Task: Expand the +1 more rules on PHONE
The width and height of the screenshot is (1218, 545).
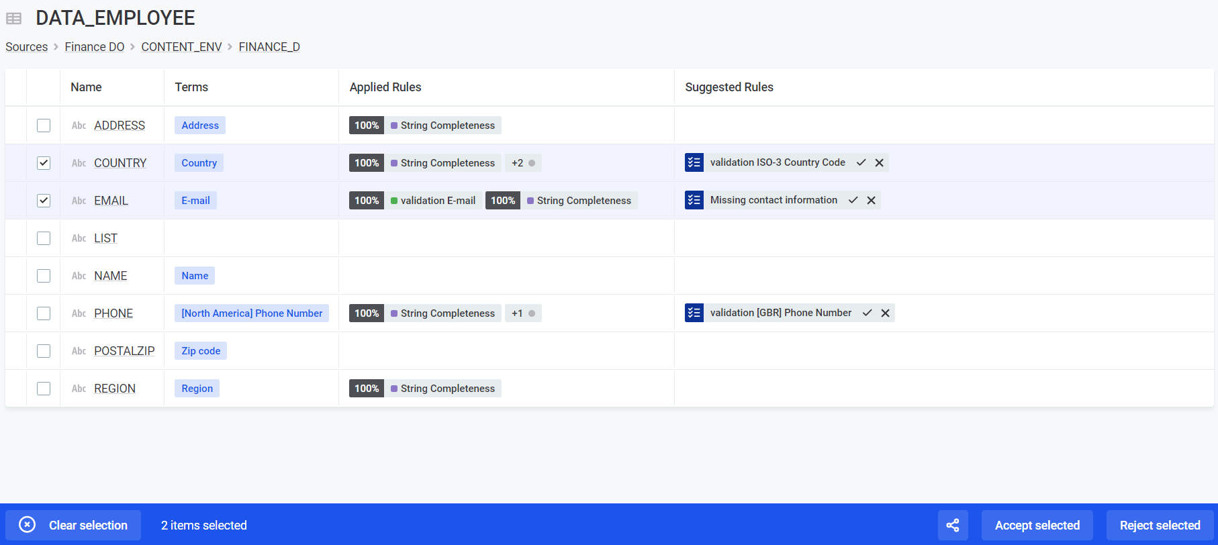Action: pos(522,313)
